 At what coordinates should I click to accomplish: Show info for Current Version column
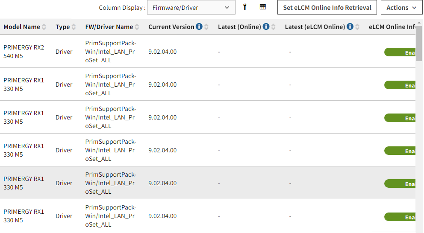(199, 26)
